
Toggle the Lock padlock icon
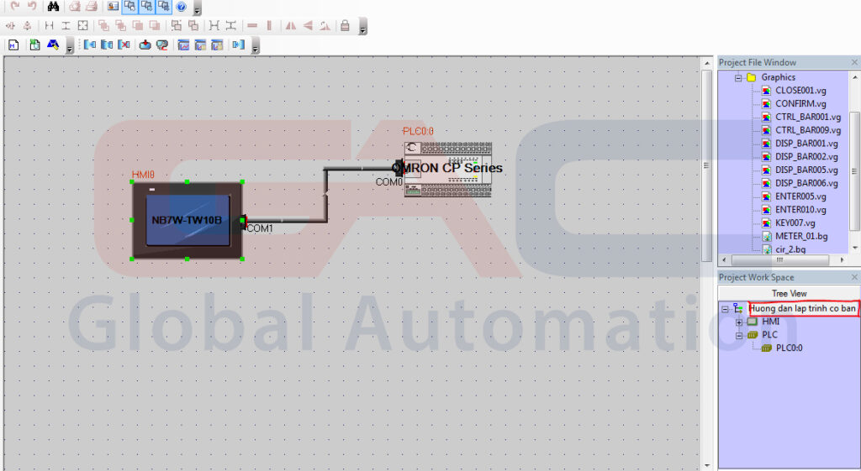click(345, 25)
